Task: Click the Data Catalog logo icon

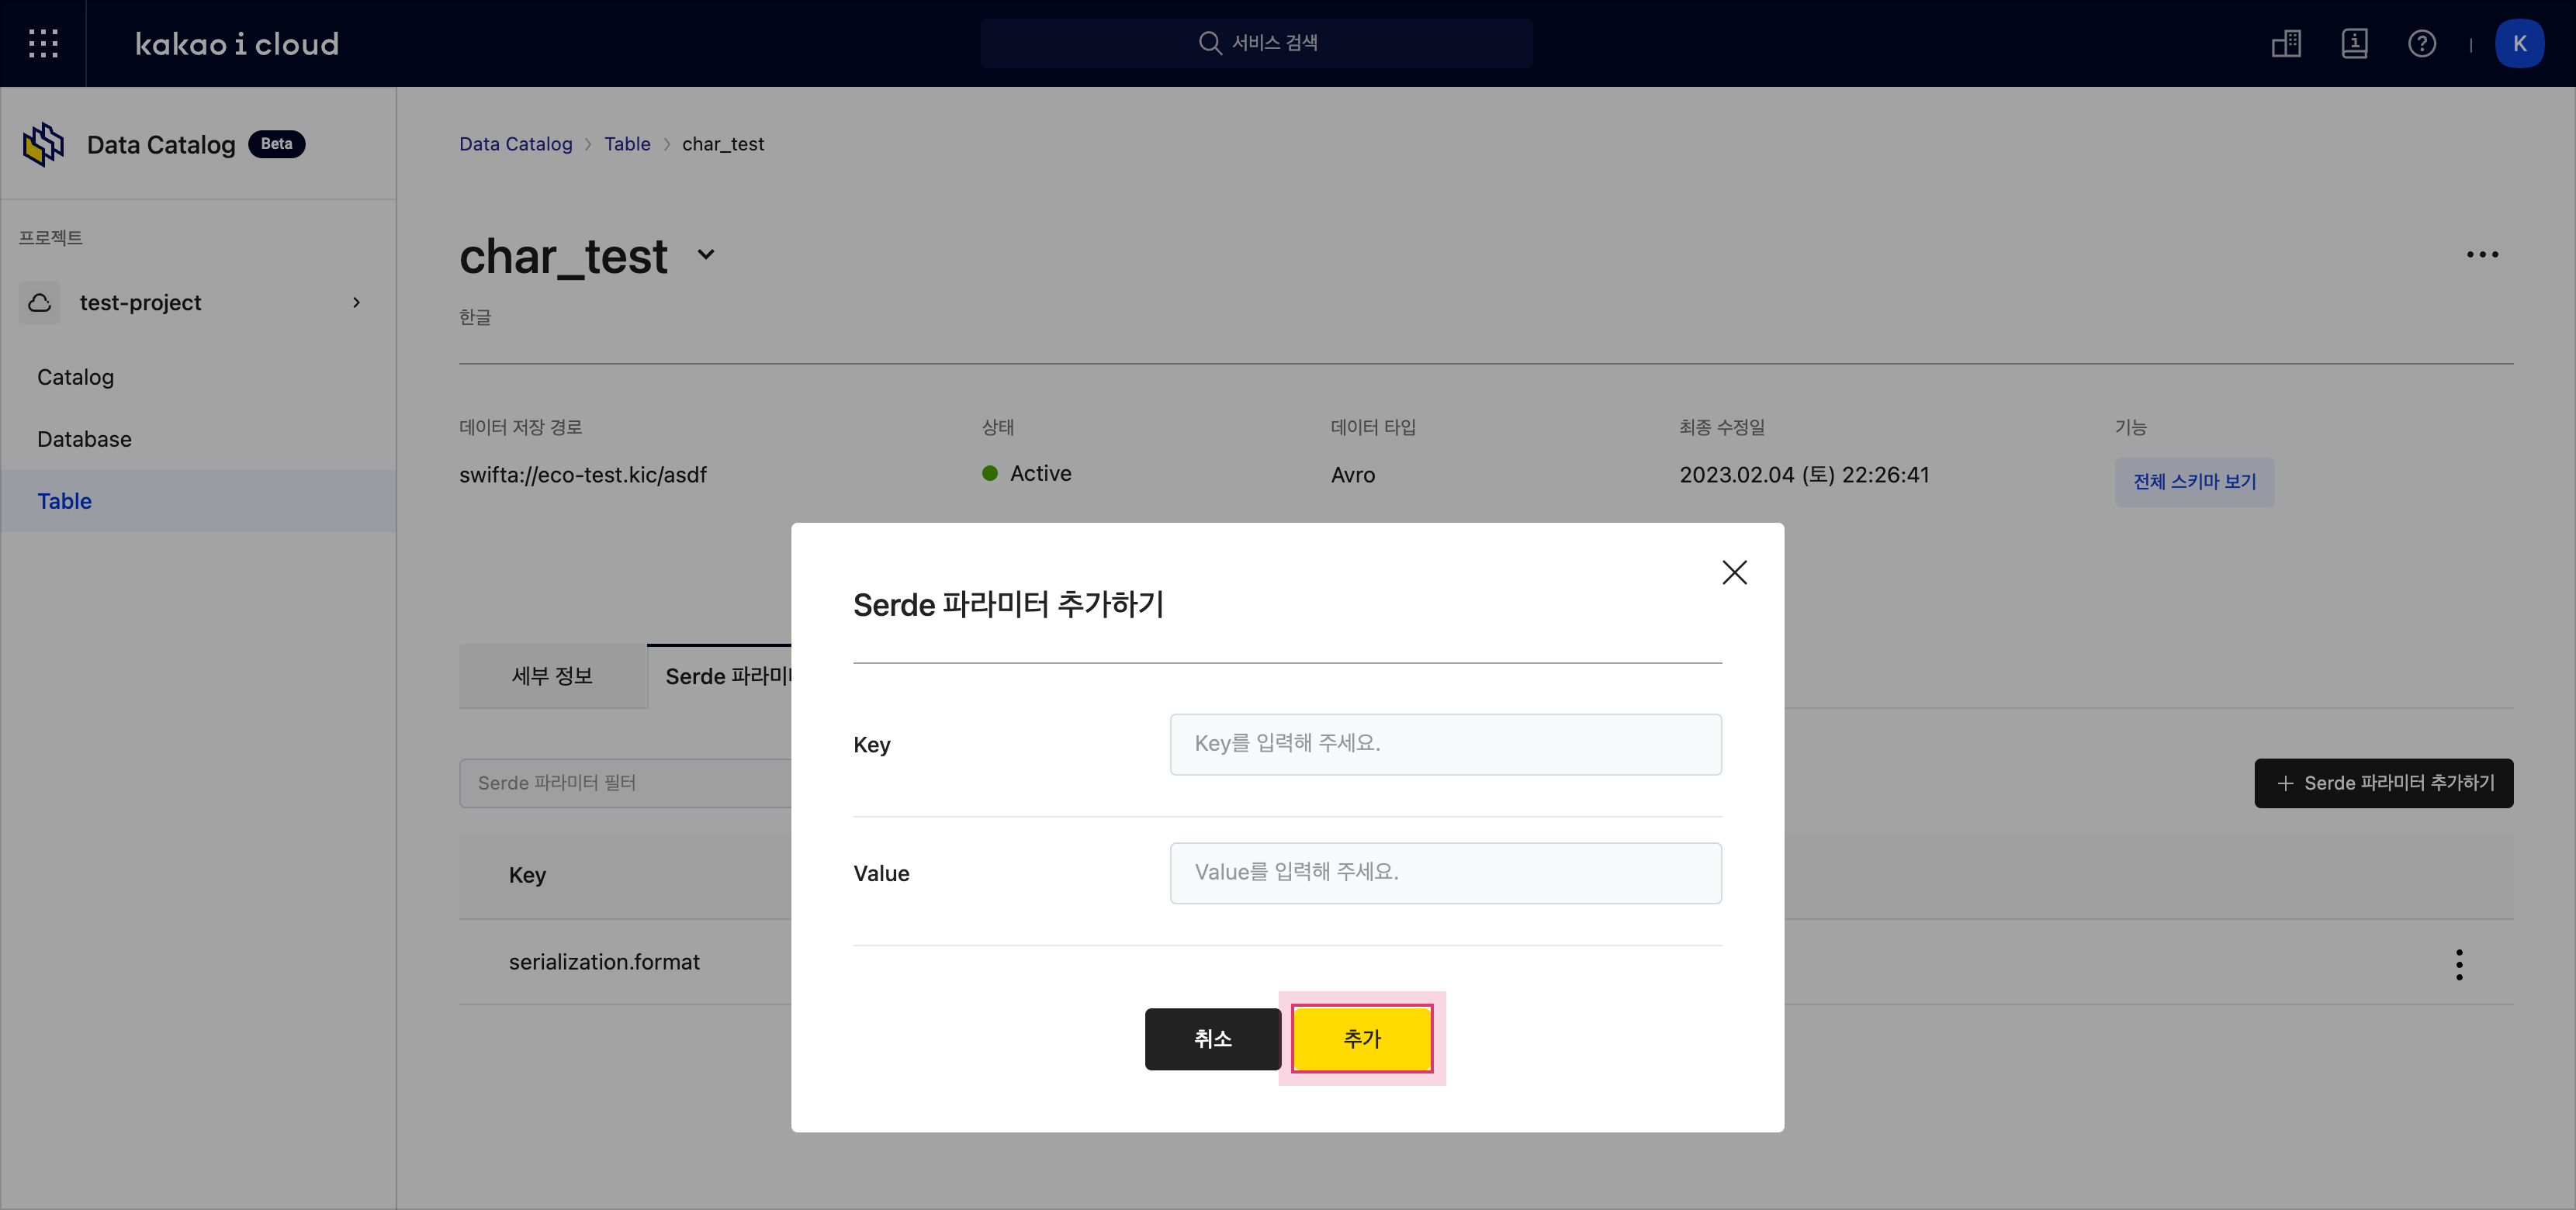Action: [43, 144]
